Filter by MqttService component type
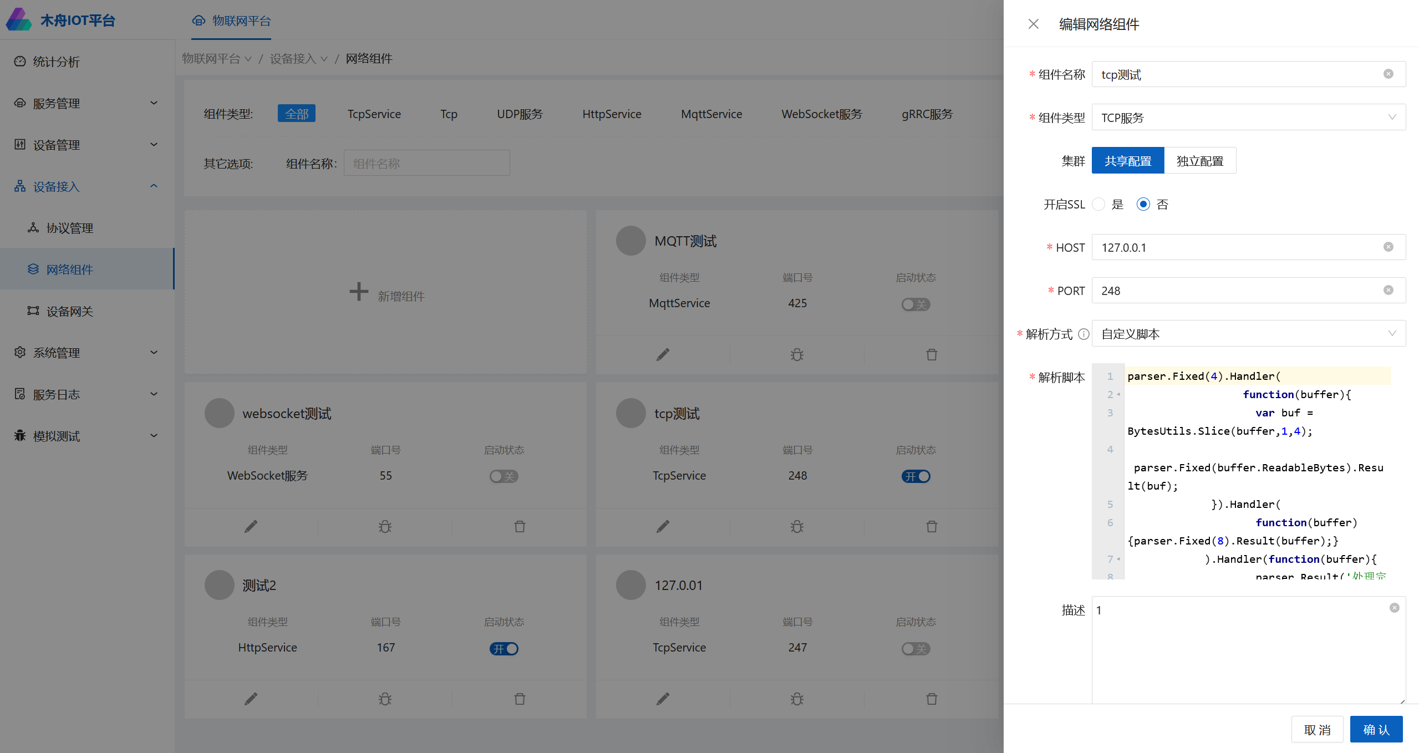This screenshot has height=753, width=1419. (x=711, y=114)
